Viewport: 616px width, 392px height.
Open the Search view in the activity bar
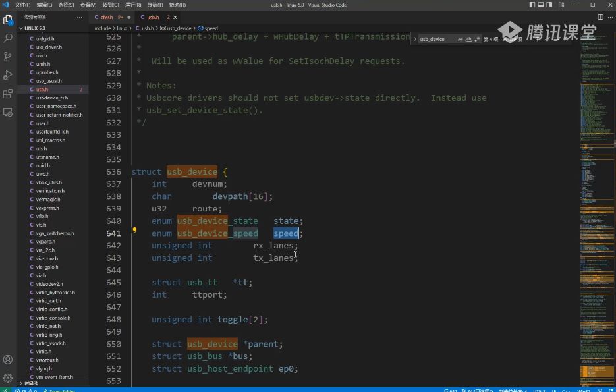pyautogui.click(x=8, y=38)
